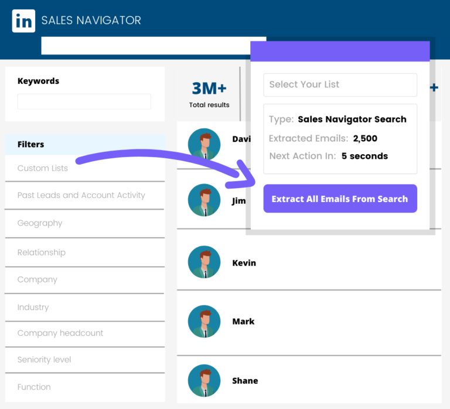Screen dimensions: 450x409
Task: Click inside the Keywords input field
Action: click(x=84, y=101)
